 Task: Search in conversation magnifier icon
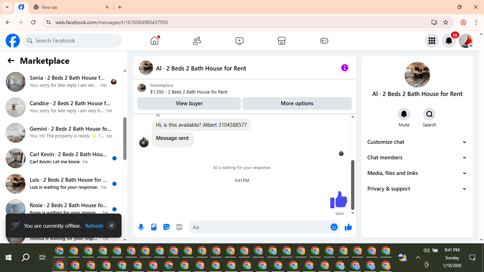click(x=429, y=114)
